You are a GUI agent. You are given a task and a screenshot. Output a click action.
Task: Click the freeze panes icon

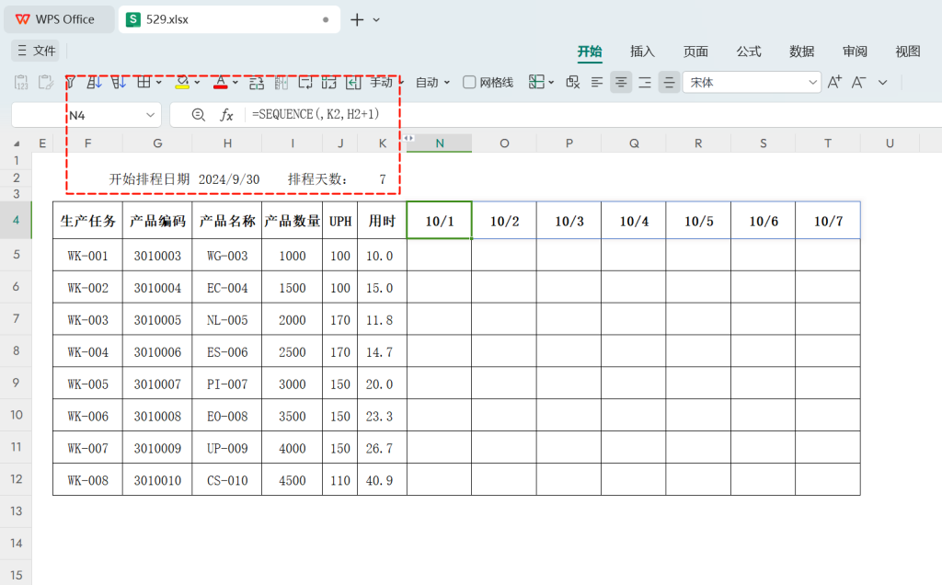pyautogui.click(x=536, y=82)
